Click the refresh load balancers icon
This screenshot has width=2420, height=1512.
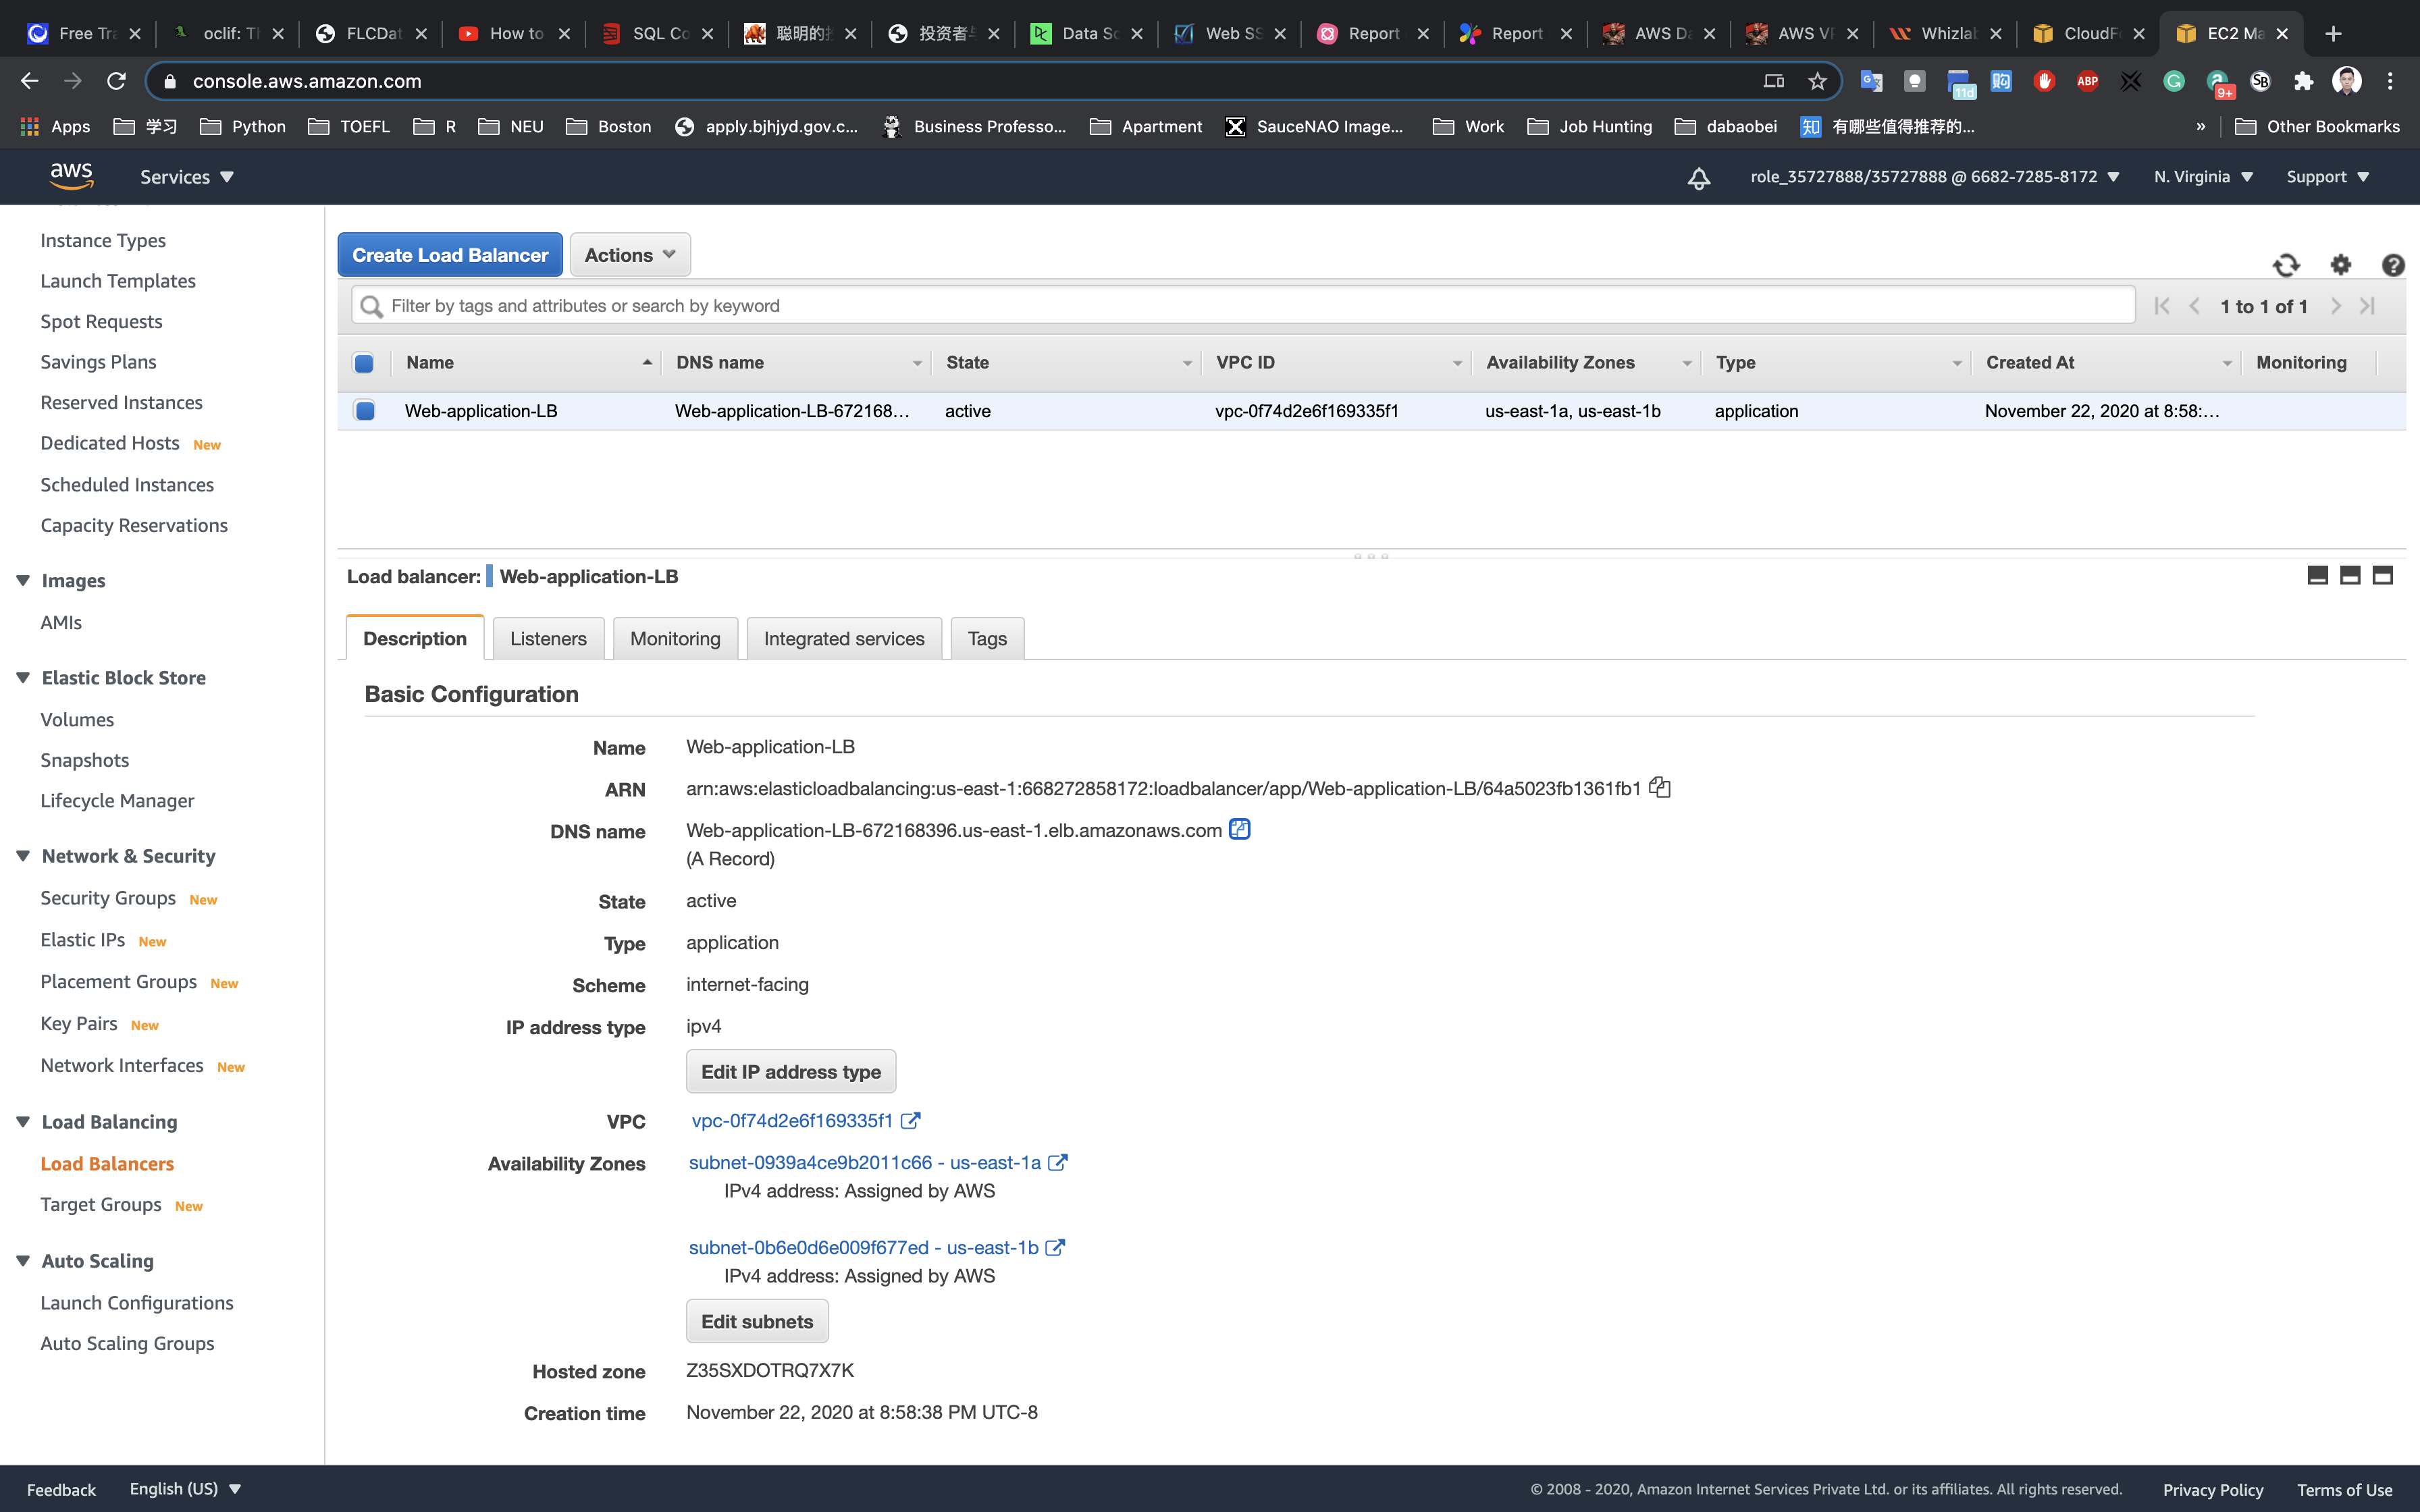click(2286, 265)
